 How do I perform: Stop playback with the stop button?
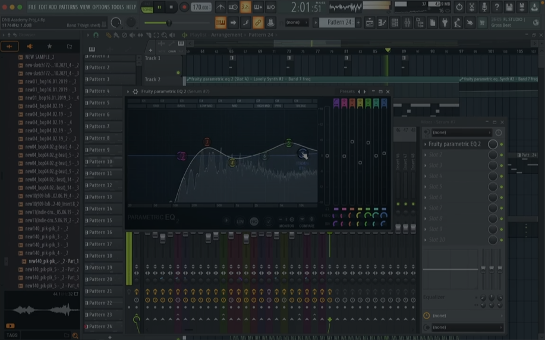pyautogui.click(x=171, y=7)
